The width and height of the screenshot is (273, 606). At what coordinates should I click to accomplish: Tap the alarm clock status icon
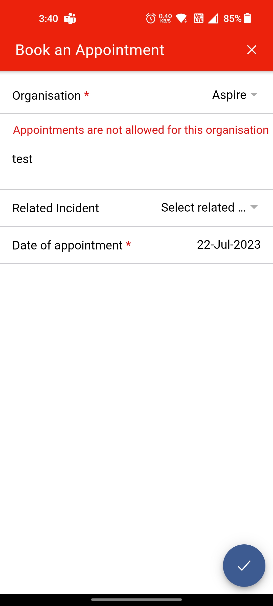[151, 18]
